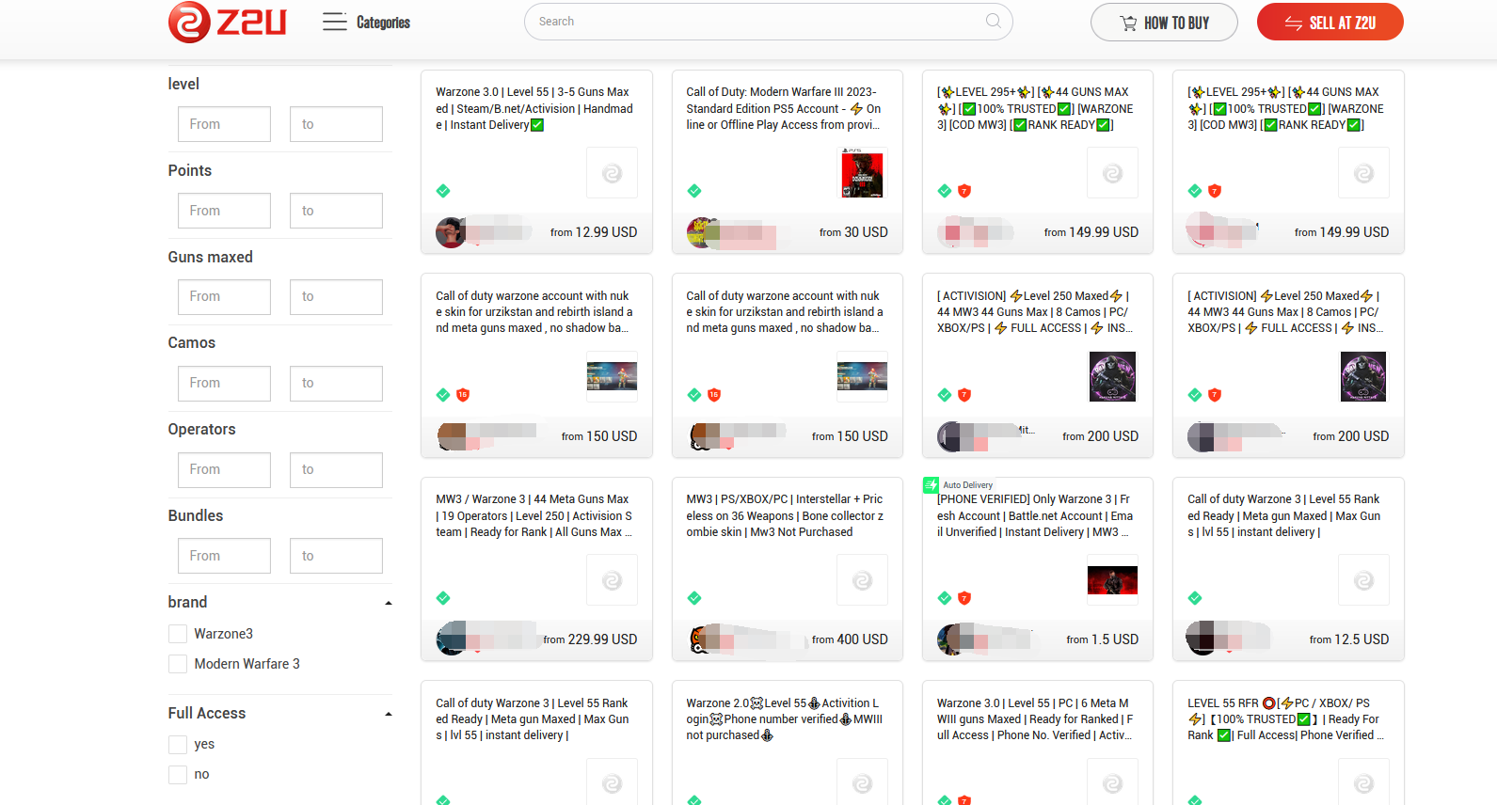Click the seller avatar on 12.99 USD listing

click(x=450, y=232)
